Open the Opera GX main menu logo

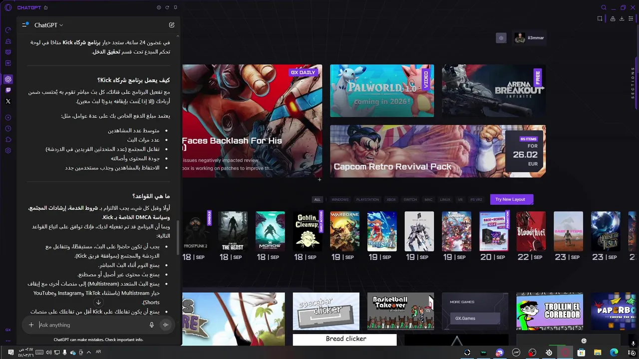[8, 7]
